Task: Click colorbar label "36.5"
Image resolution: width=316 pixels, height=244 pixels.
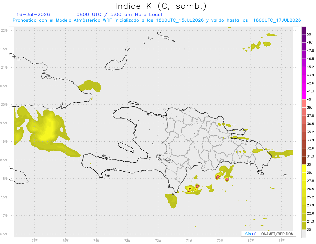Action: pyautogui.click(x=310, y=124)
